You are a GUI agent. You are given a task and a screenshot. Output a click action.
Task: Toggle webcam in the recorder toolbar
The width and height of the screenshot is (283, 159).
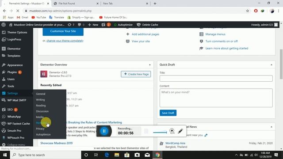(172, 131)
